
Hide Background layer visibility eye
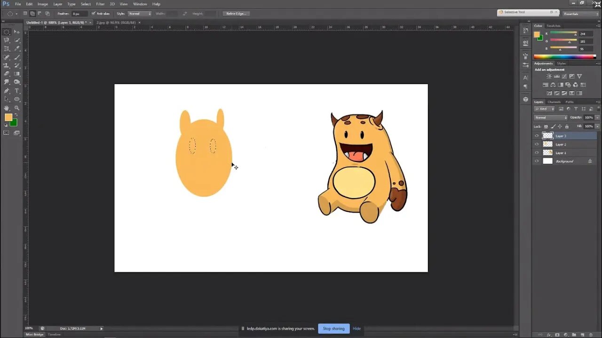537,161
